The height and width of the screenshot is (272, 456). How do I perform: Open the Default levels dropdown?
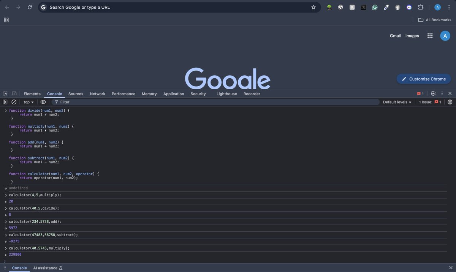click(x=397, y=102)
